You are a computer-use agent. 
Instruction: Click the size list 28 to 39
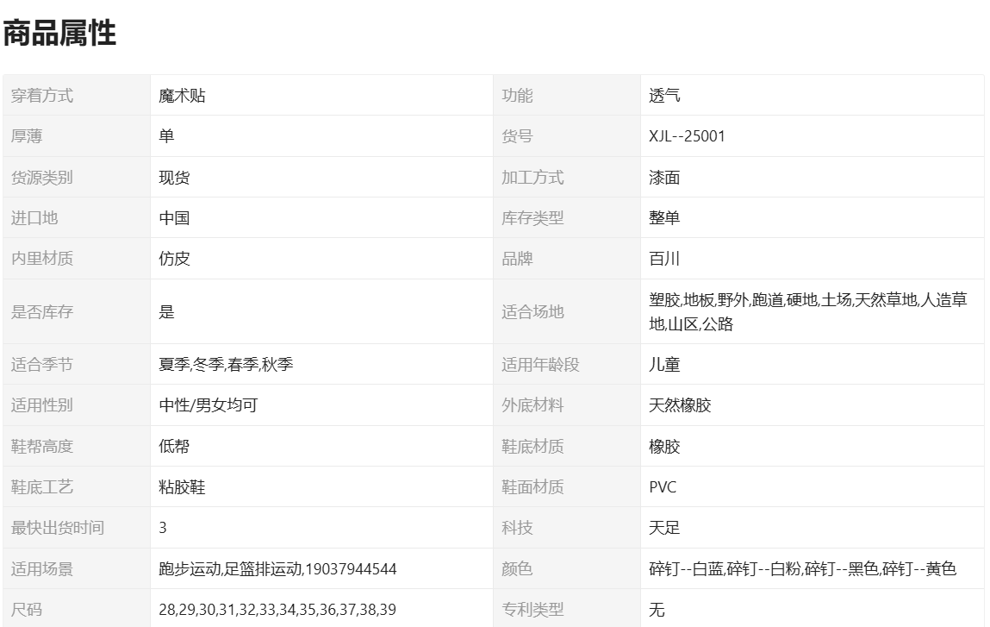tap(277, 610)
